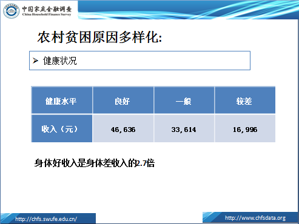Screen dimensions: 299x224
Task: Click the blue footer bar at bottom right
Action: click(x=250, y=217)
